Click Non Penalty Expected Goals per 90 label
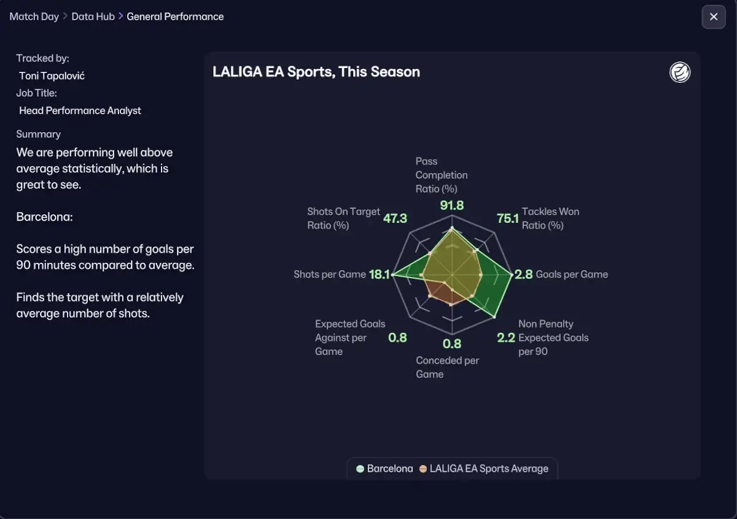Viewport: 737px width, 519px height. 553,337
